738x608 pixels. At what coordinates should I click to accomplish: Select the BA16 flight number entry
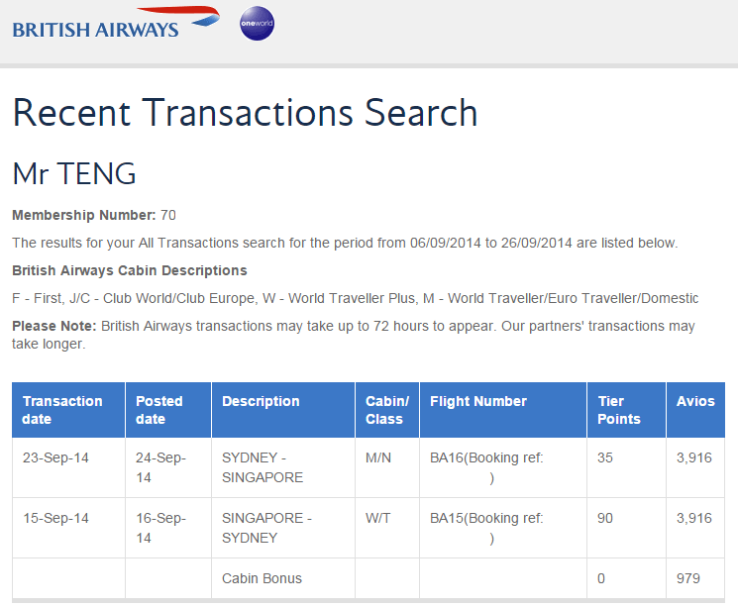pyautogui.click(x=486, y=467)
